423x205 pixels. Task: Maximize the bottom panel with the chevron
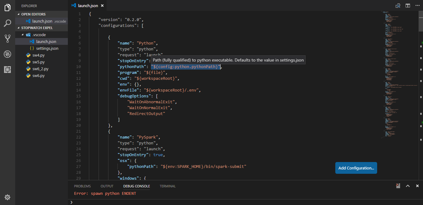(408, 186)
